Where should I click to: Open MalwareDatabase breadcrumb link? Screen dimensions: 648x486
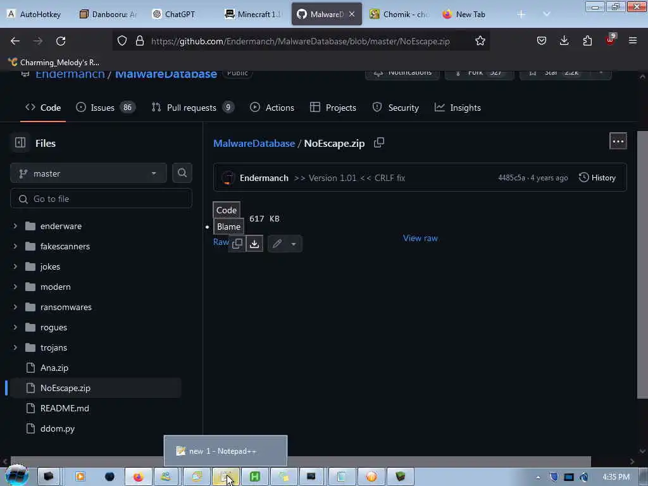point(254,144)
